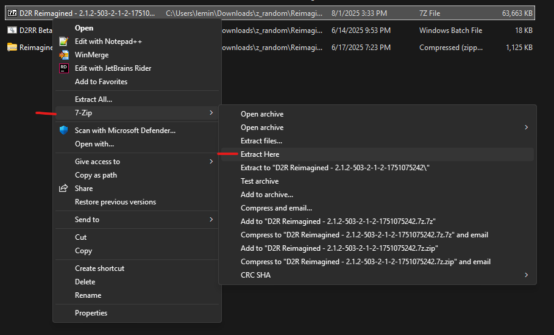Choose WinMerge from the context menu
Viewport: 554px width, 335px height.
[91, 55]
